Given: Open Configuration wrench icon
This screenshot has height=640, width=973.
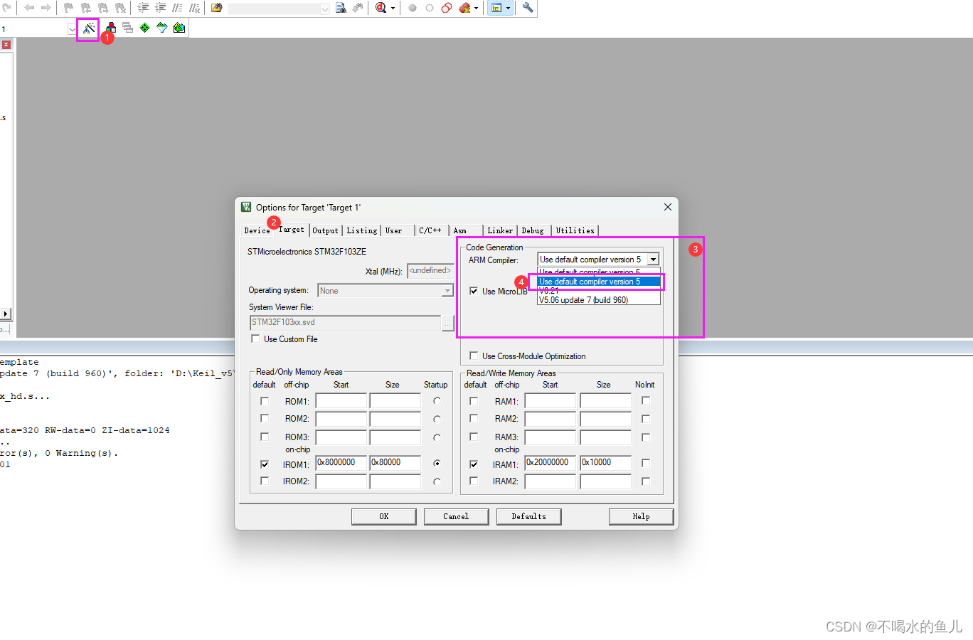Looking at the screenshot, I should click(528, 8).
